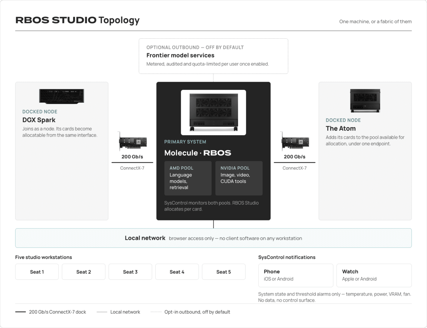Click 'Opt-in outbound, off by default' legend entry
Image resolution: width=427 pixels, height=328 pixels.
click(190, 312)
